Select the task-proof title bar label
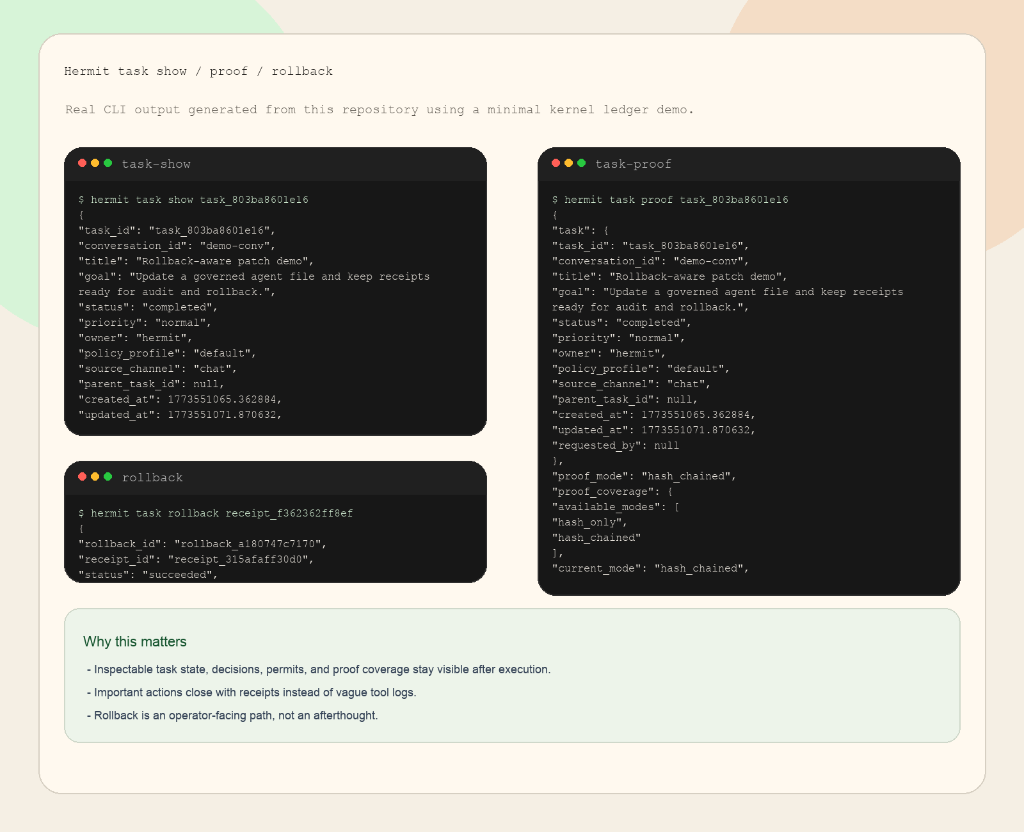 [633, 164]
